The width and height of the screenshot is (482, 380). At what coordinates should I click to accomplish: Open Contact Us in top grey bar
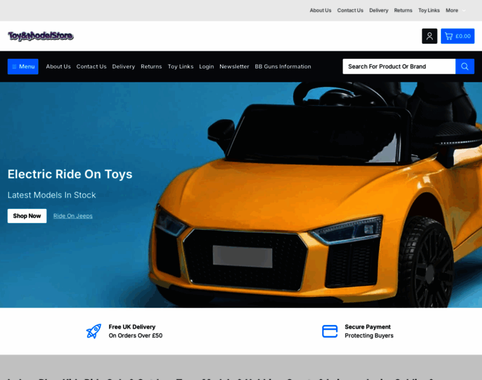tap(350, 10)
